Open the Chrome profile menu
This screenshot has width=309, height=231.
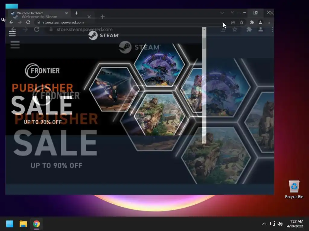(x=260, y=22)
